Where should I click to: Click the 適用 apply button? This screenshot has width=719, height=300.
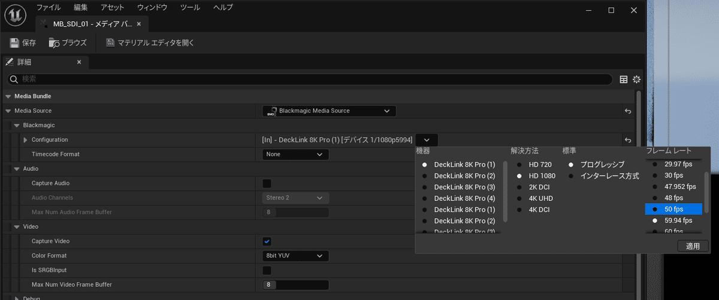(x=693, y=246)
